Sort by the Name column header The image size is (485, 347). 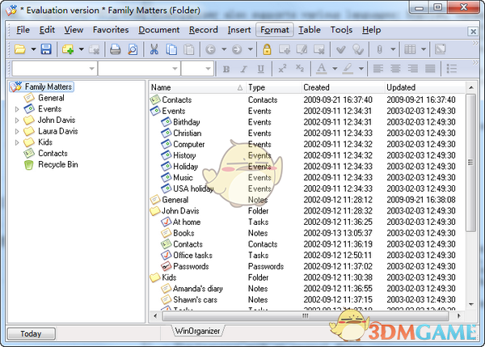tap(197, 87)
